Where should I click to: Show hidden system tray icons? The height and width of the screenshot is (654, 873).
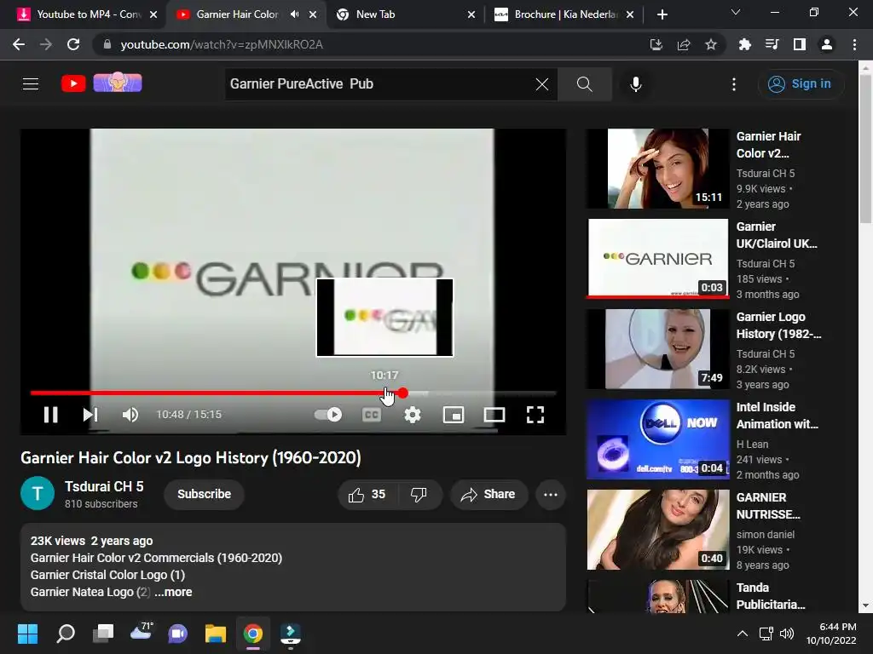743,634
